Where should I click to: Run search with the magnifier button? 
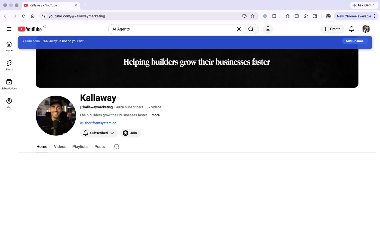tap(251, 29)
